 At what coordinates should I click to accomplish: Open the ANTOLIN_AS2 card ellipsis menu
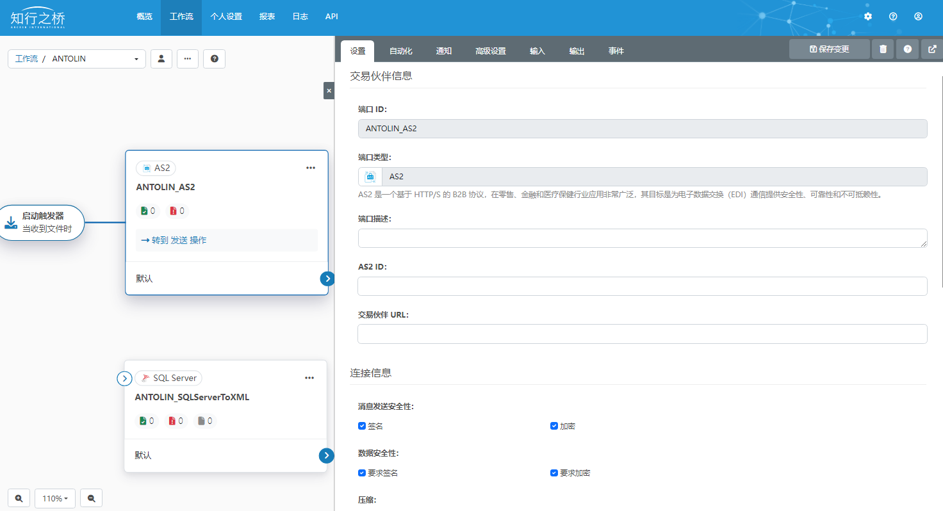311,168
